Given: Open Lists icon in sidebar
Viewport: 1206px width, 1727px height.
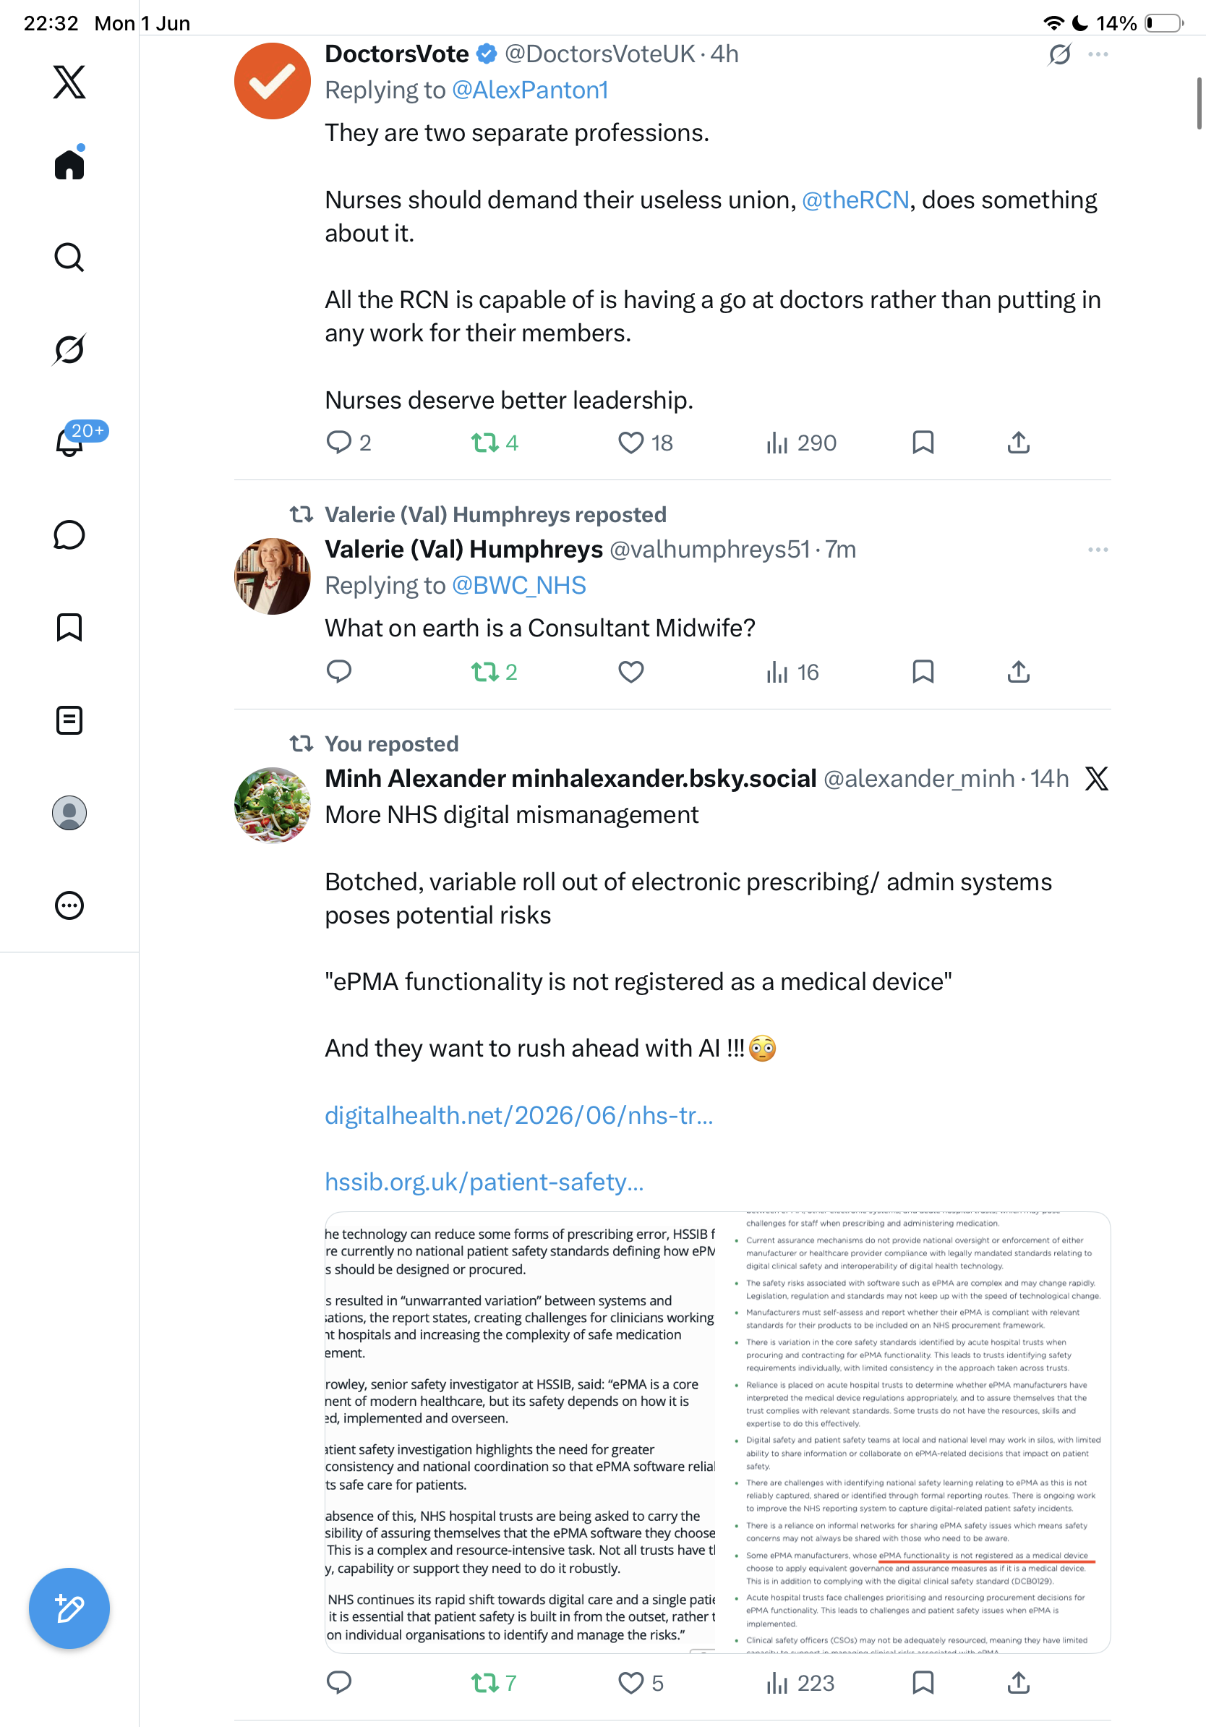Looking at the screenshot, I should pos(69,720).
